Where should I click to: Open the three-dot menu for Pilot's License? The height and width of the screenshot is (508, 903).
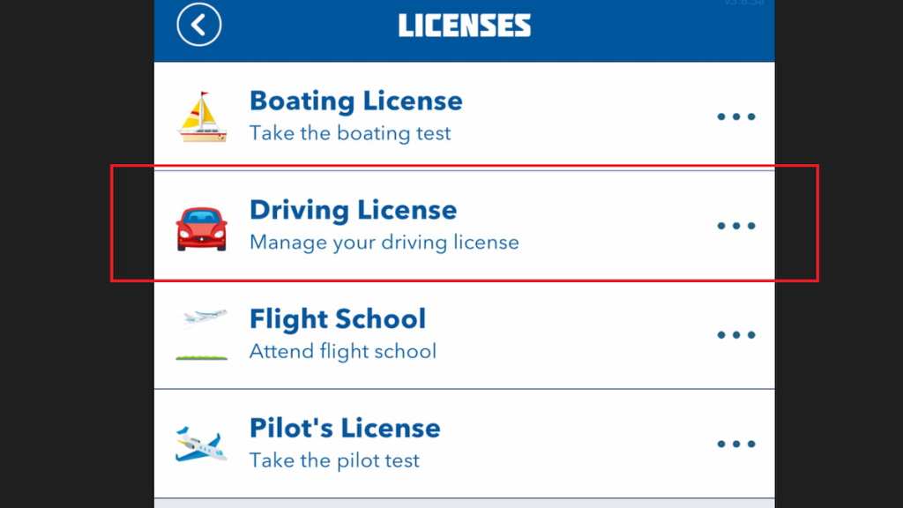(x=736, y=443)
